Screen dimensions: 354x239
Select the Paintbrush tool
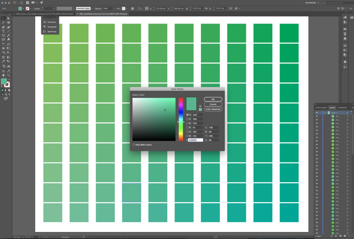pyautogui.click(x=9, y=35)
